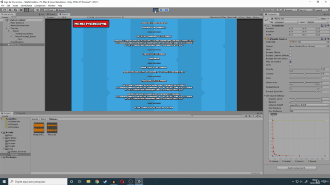Open the cloud services icon
This screenshot has height=185, width=330.
point(279,10)
